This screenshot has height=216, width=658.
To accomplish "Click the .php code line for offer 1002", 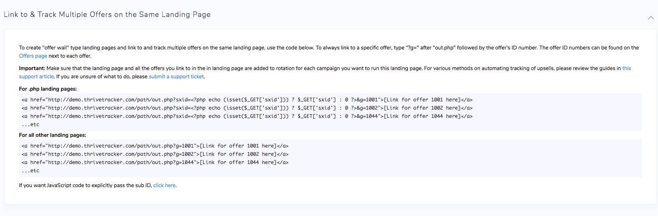I will (x=247, y=108).
